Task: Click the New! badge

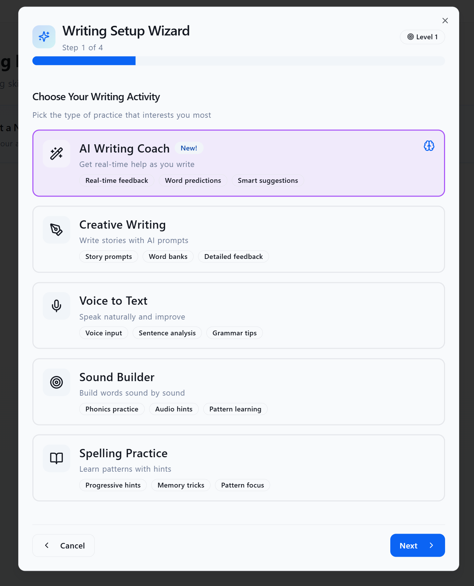Action: tap(189, 148)
